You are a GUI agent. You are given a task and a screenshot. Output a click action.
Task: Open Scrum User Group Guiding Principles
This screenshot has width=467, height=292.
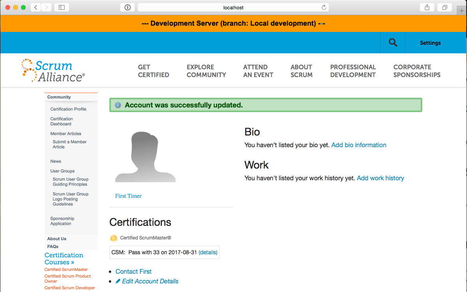70,182
